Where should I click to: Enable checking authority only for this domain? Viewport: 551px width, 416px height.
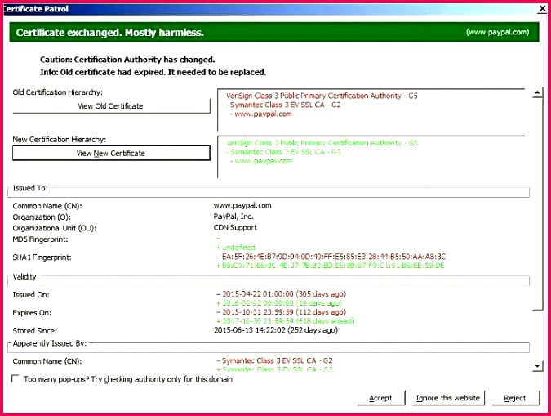point(16,378)
